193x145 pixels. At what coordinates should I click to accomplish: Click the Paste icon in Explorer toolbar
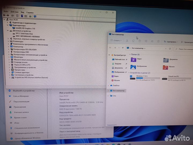point(140,41)
